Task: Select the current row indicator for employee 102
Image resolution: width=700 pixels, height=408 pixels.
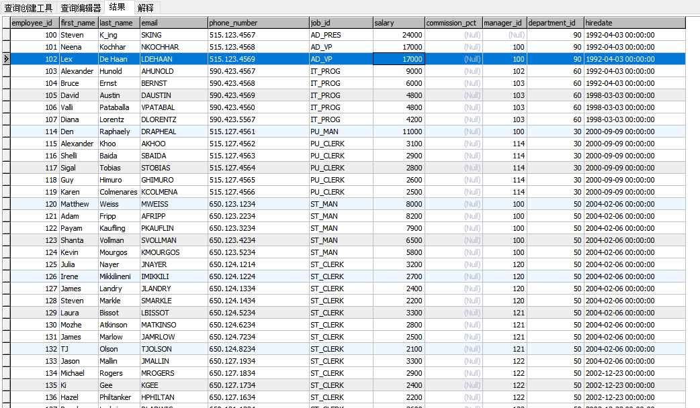Action: (x=6, y=59)
